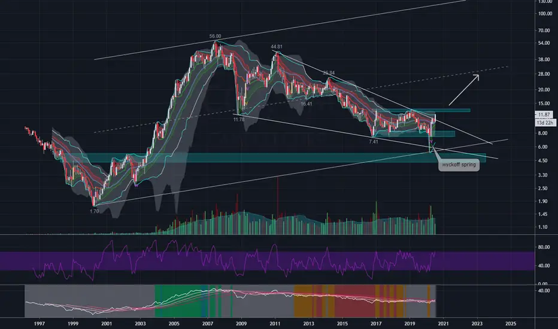Image resolution: width=558 pixels, height=329 pixels.
Task: Click 1.90 on the price axis
Action: (x=542, y=201)
